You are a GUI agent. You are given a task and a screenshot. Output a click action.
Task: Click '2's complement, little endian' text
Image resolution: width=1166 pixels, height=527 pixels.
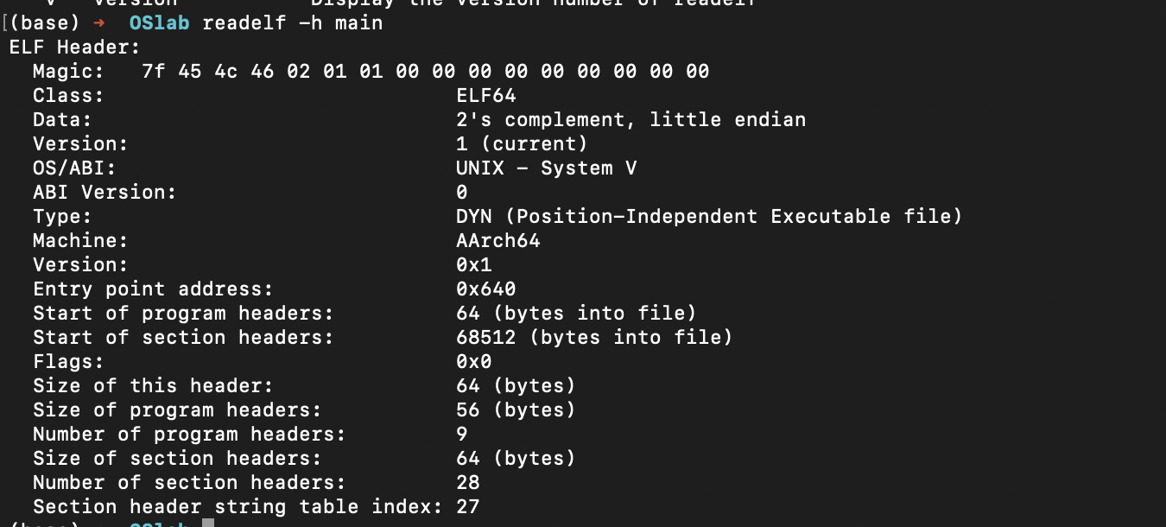coord(631,120)
